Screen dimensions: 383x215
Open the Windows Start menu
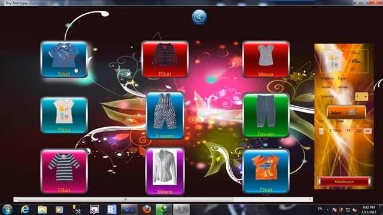pos(7,210)
